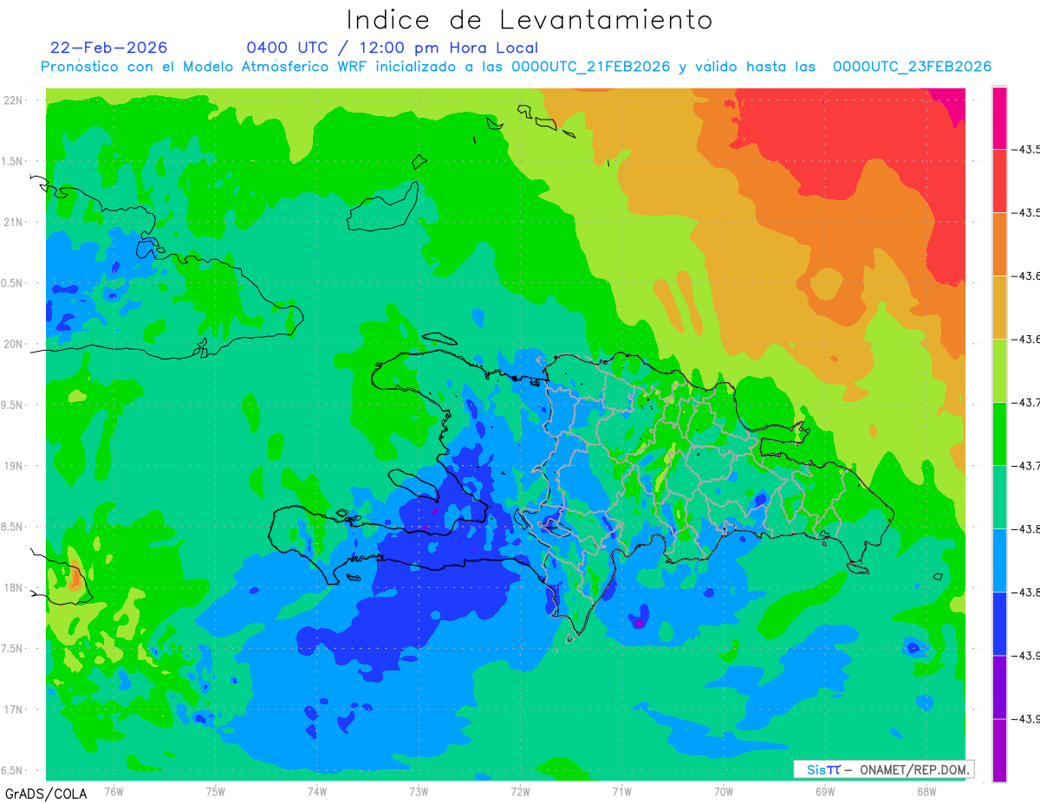Click '0400 UTC / 12:00 pm Hora Local'
This screenshot has height=803, width=1040.
392,49
